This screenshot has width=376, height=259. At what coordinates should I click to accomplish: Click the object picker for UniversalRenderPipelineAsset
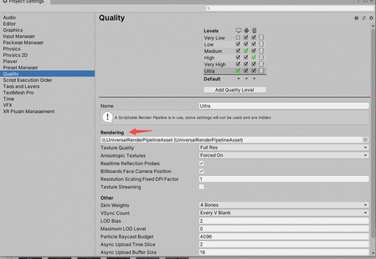(365, 140)
